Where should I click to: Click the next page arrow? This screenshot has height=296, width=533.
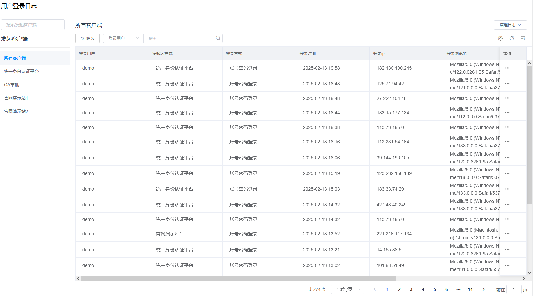tap(484, 289)
